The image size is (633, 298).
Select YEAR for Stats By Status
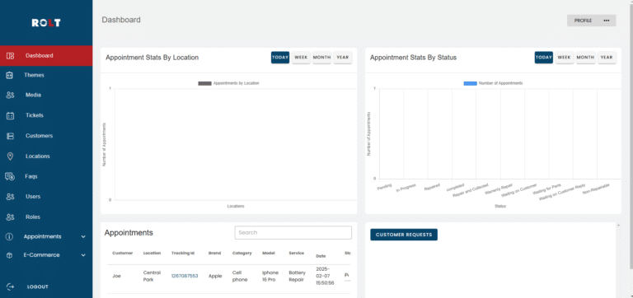coord(607,58)
